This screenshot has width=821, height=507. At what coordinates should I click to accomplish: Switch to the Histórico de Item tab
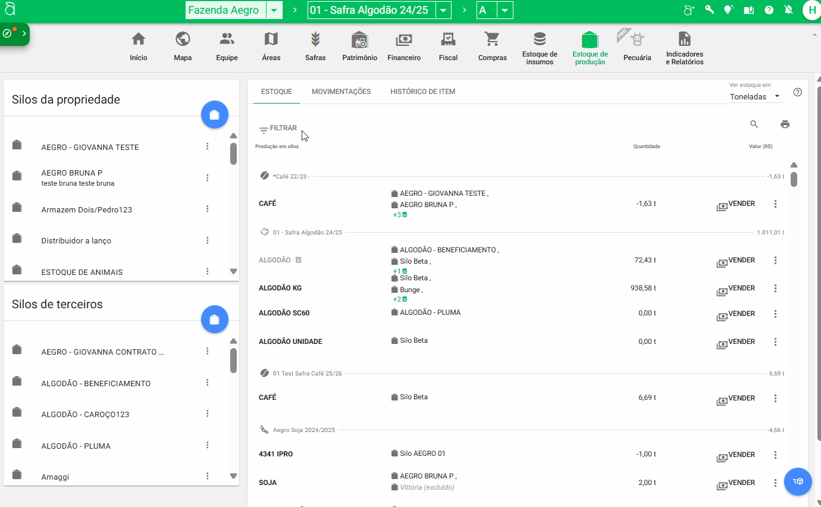tap(422, 92)
